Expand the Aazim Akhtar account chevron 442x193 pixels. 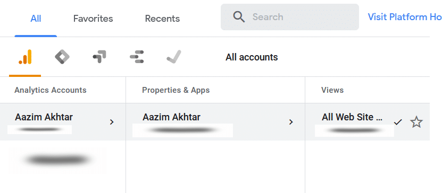pos(112,122)
